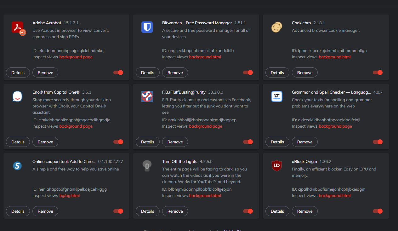
Task: Switch off Grammar and Spell Checker toggle
Action: pyautogui.click(x=378, y=142)
